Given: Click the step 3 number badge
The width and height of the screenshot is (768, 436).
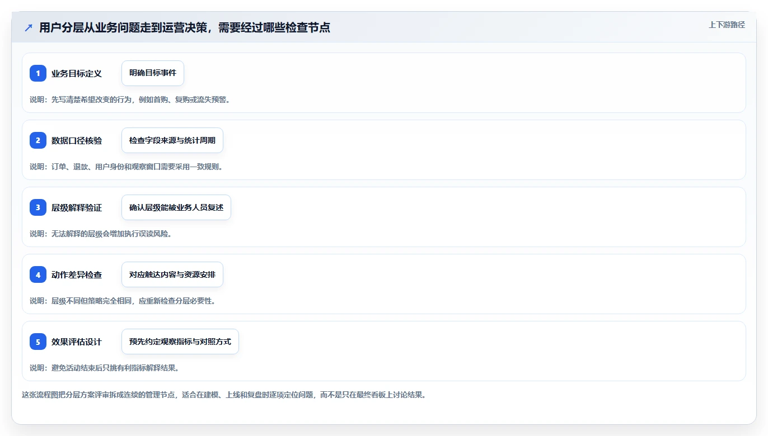Looking at the screenshot, I should point(38,207).
